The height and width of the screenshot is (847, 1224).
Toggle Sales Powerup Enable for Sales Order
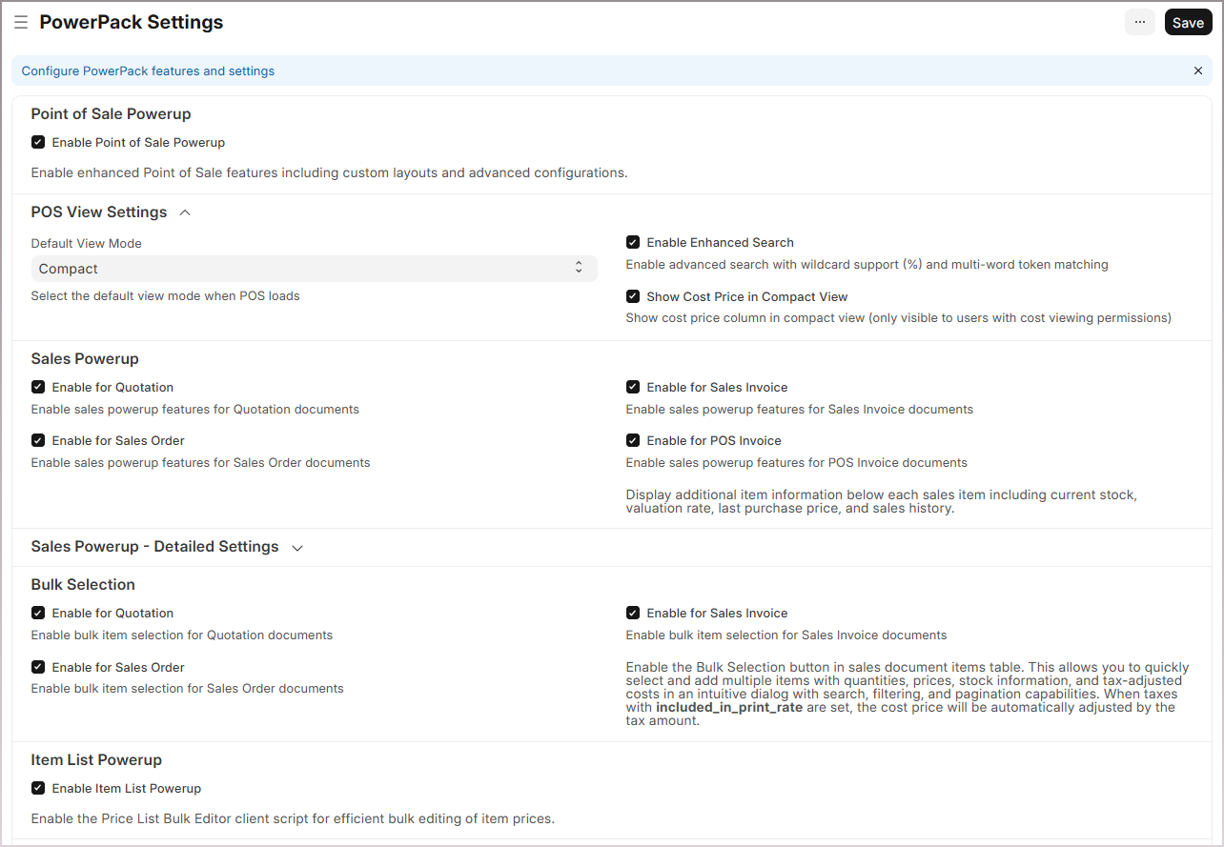point(38,440)
